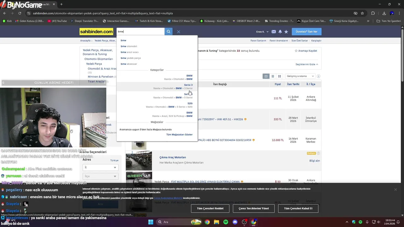
Task: Click Aramayı Kaydet to save search
Action: [306, 51]
